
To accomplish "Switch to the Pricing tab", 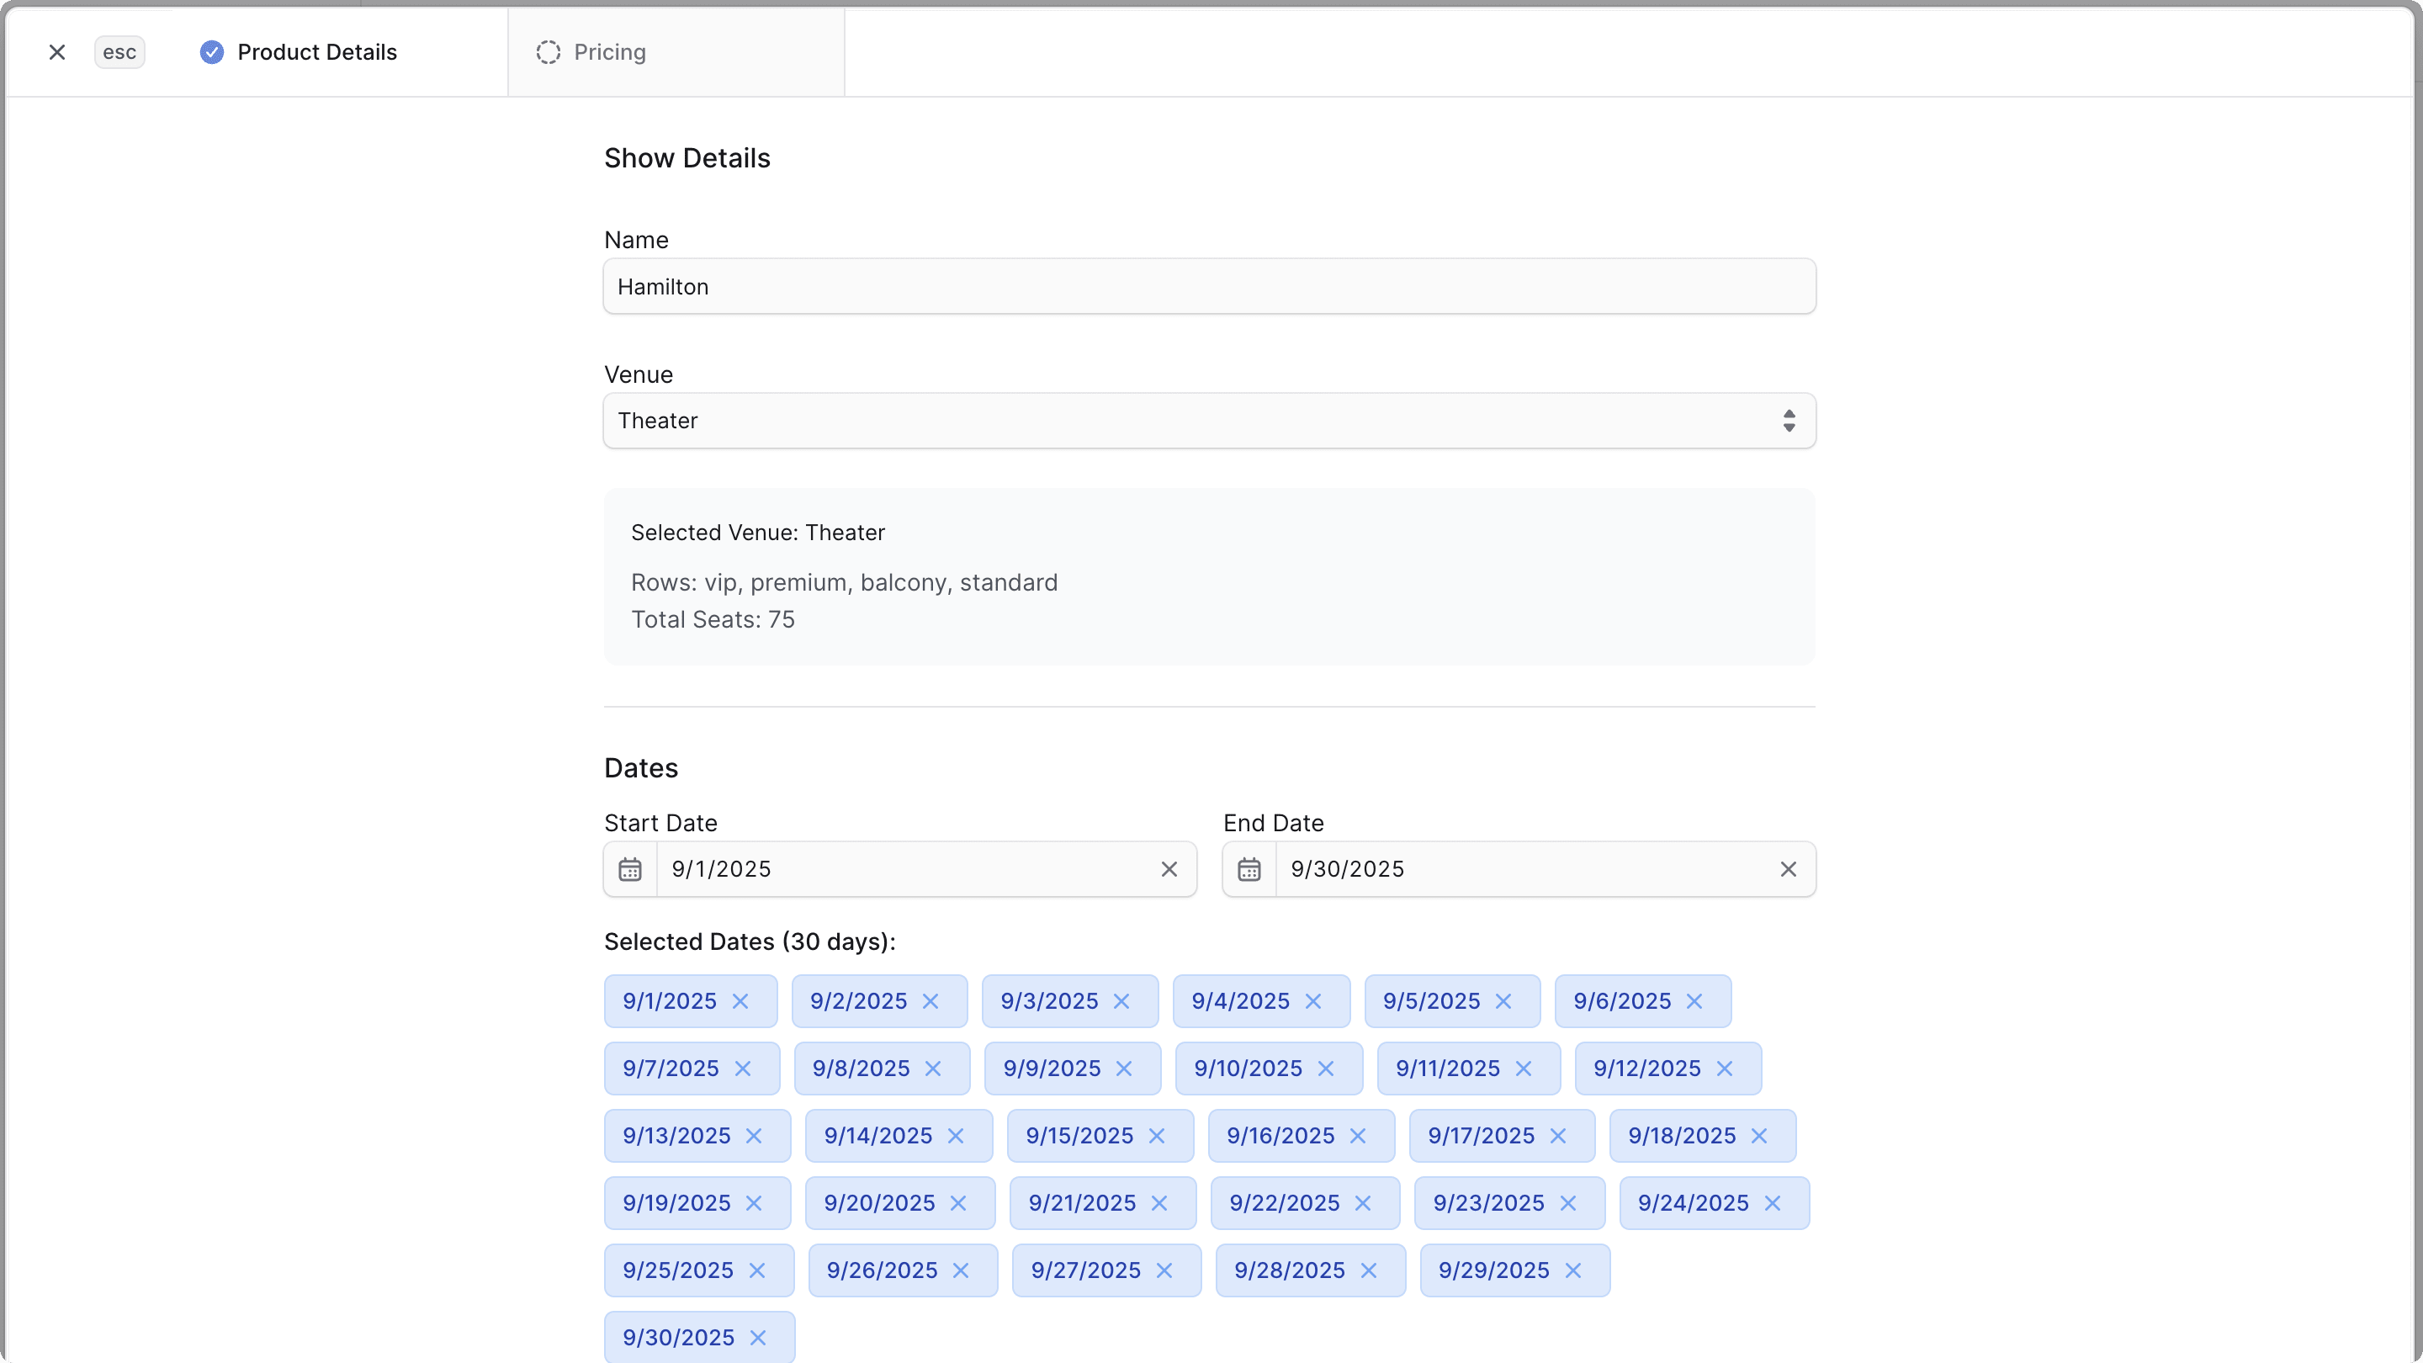I will pyautogui.click(x=609, y=51).
